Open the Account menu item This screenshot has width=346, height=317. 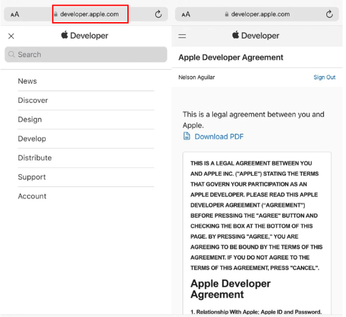click(x=86, y=197)
